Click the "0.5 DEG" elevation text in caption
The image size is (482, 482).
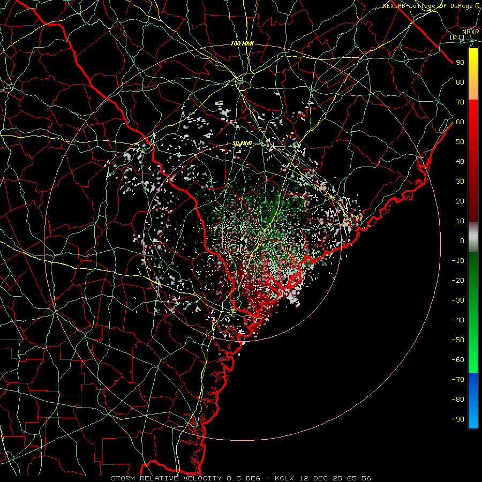tap(244, 478)
